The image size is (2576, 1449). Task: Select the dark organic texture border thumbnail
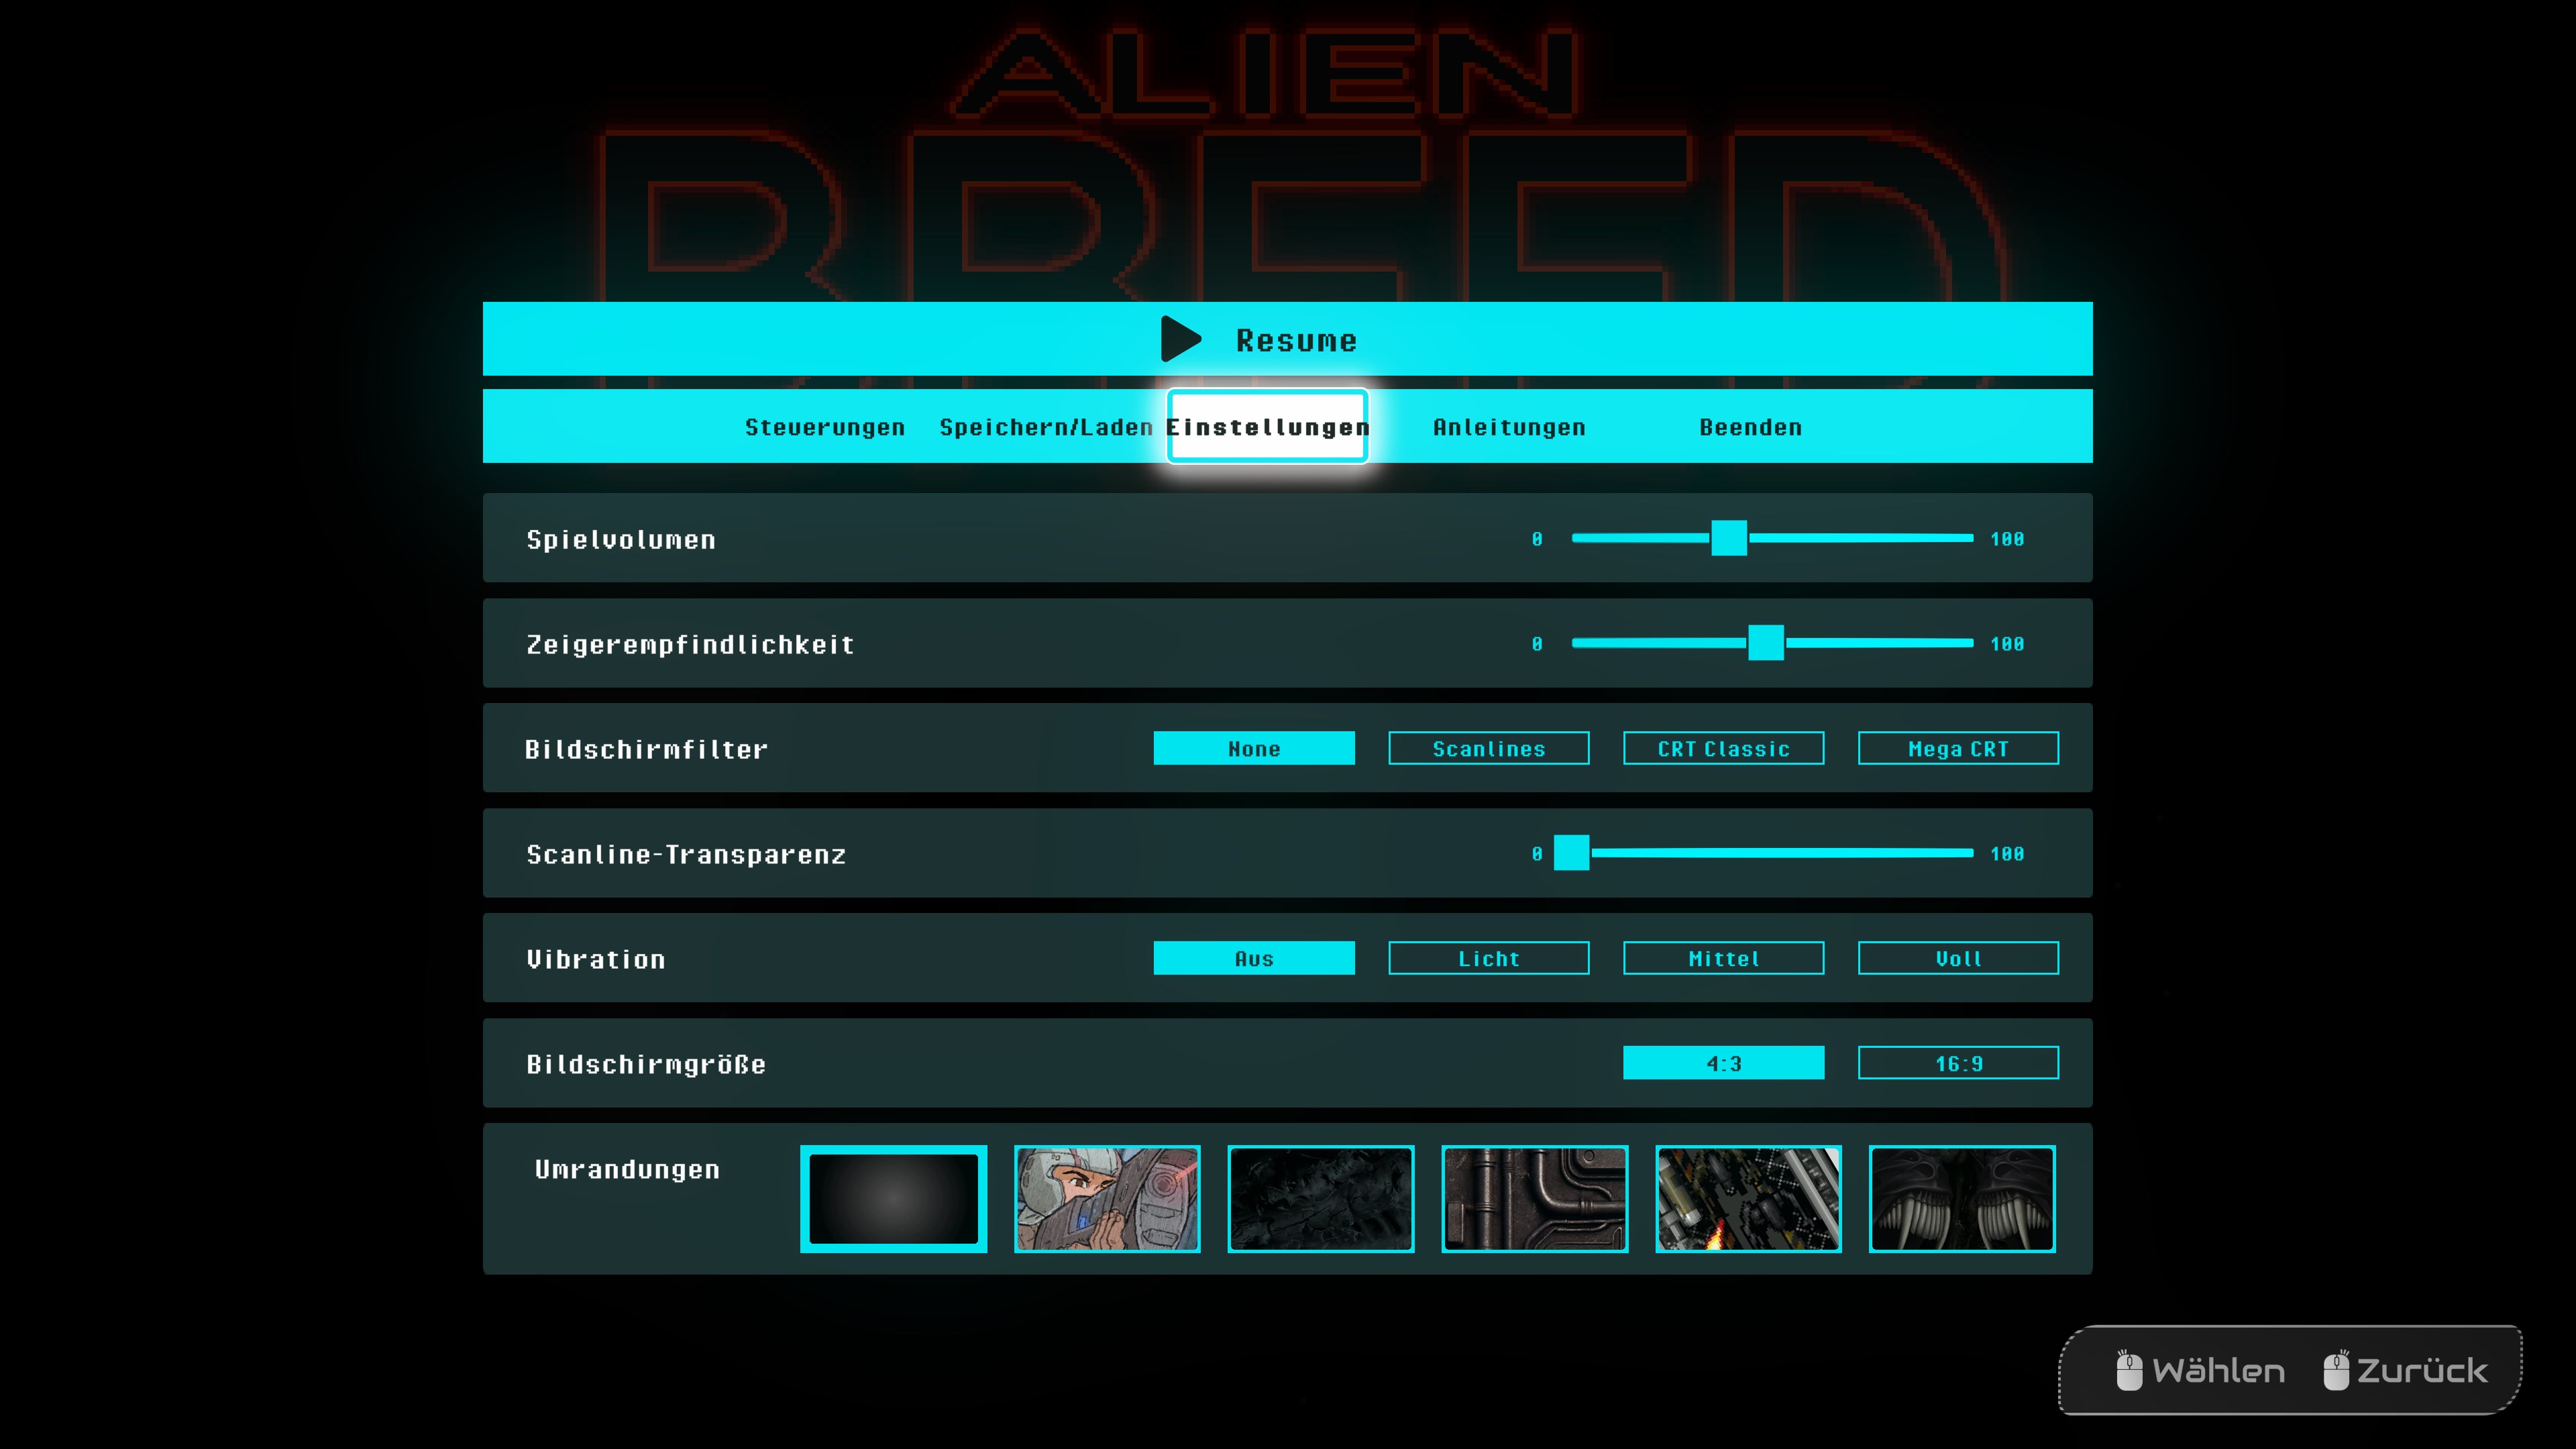click(x=1321, y=1199)
